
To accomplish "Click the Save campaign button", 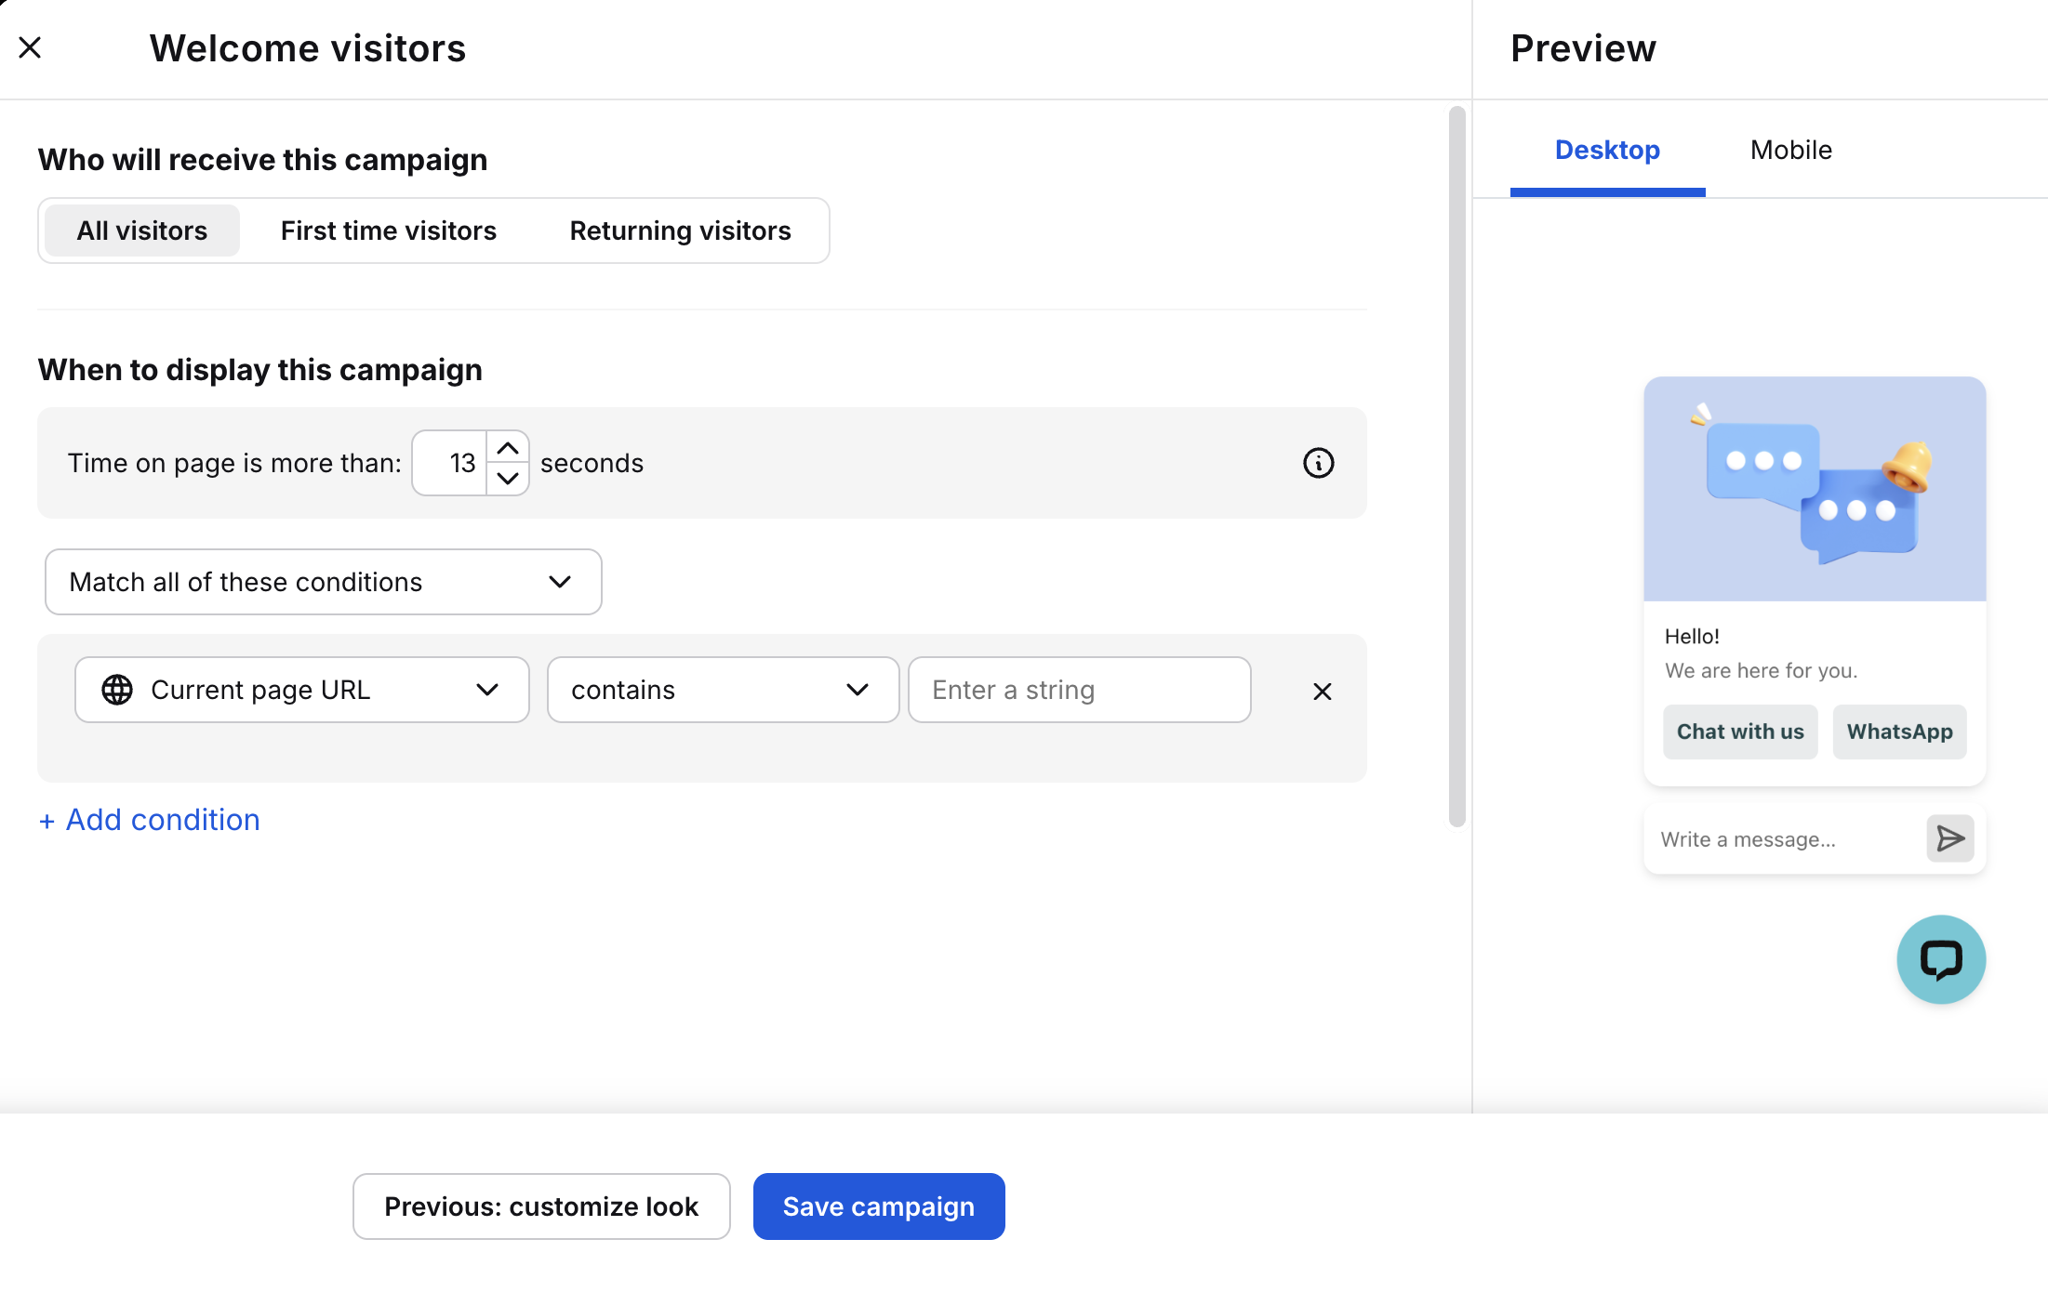I will coord(878,1206).
